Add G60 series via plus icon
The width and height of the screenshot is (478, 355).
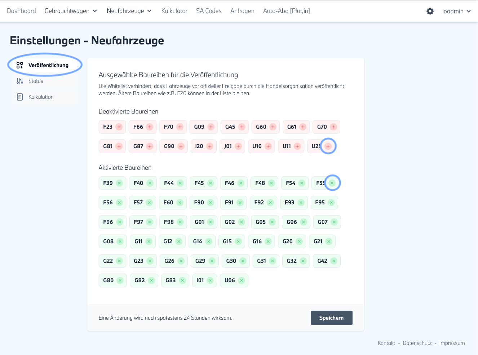click(273, 127)
